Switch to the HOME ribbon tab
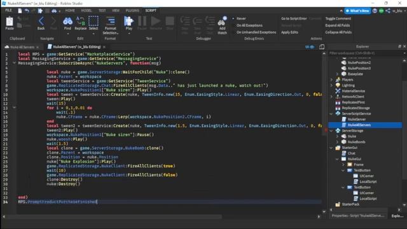Screen dimensions: 407x229 (x=70, y=10)
